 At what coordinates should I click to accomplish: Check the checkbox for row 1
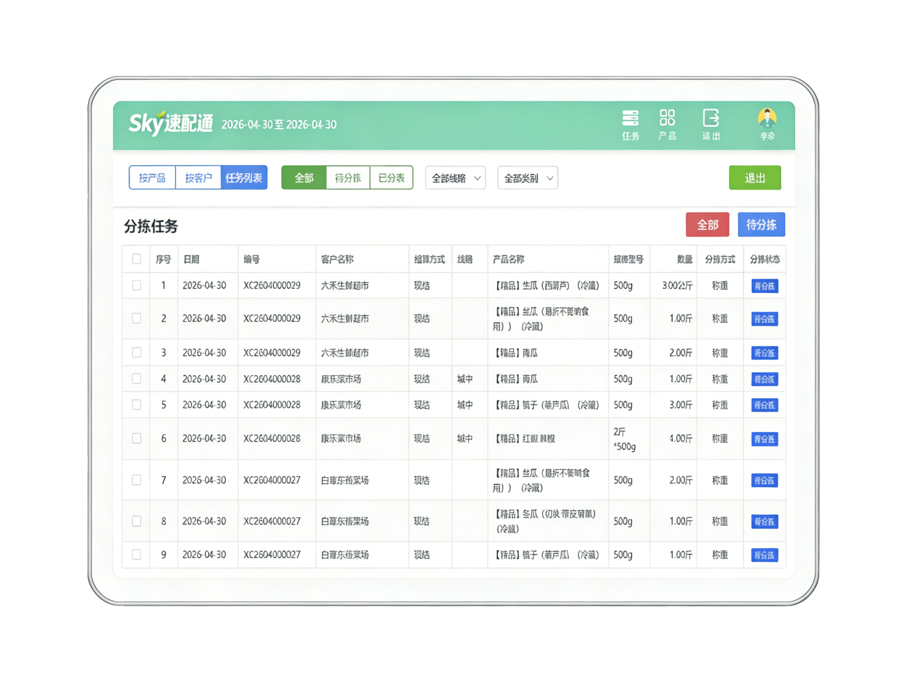136,285
